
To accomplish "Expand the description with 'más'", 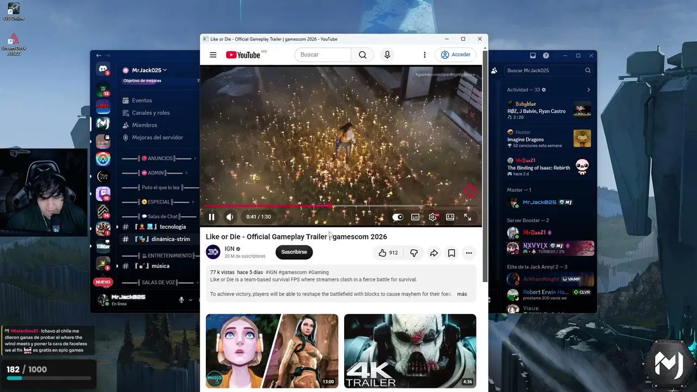I will pyautogui.click(x=462, y=294).
